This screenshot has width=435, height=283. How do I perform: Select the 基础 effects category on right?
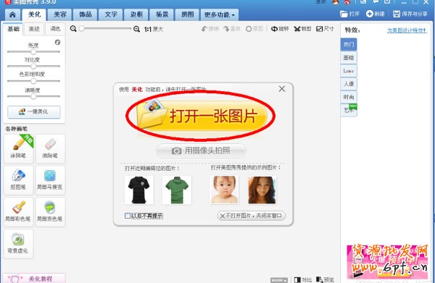(x=349, y=58)
